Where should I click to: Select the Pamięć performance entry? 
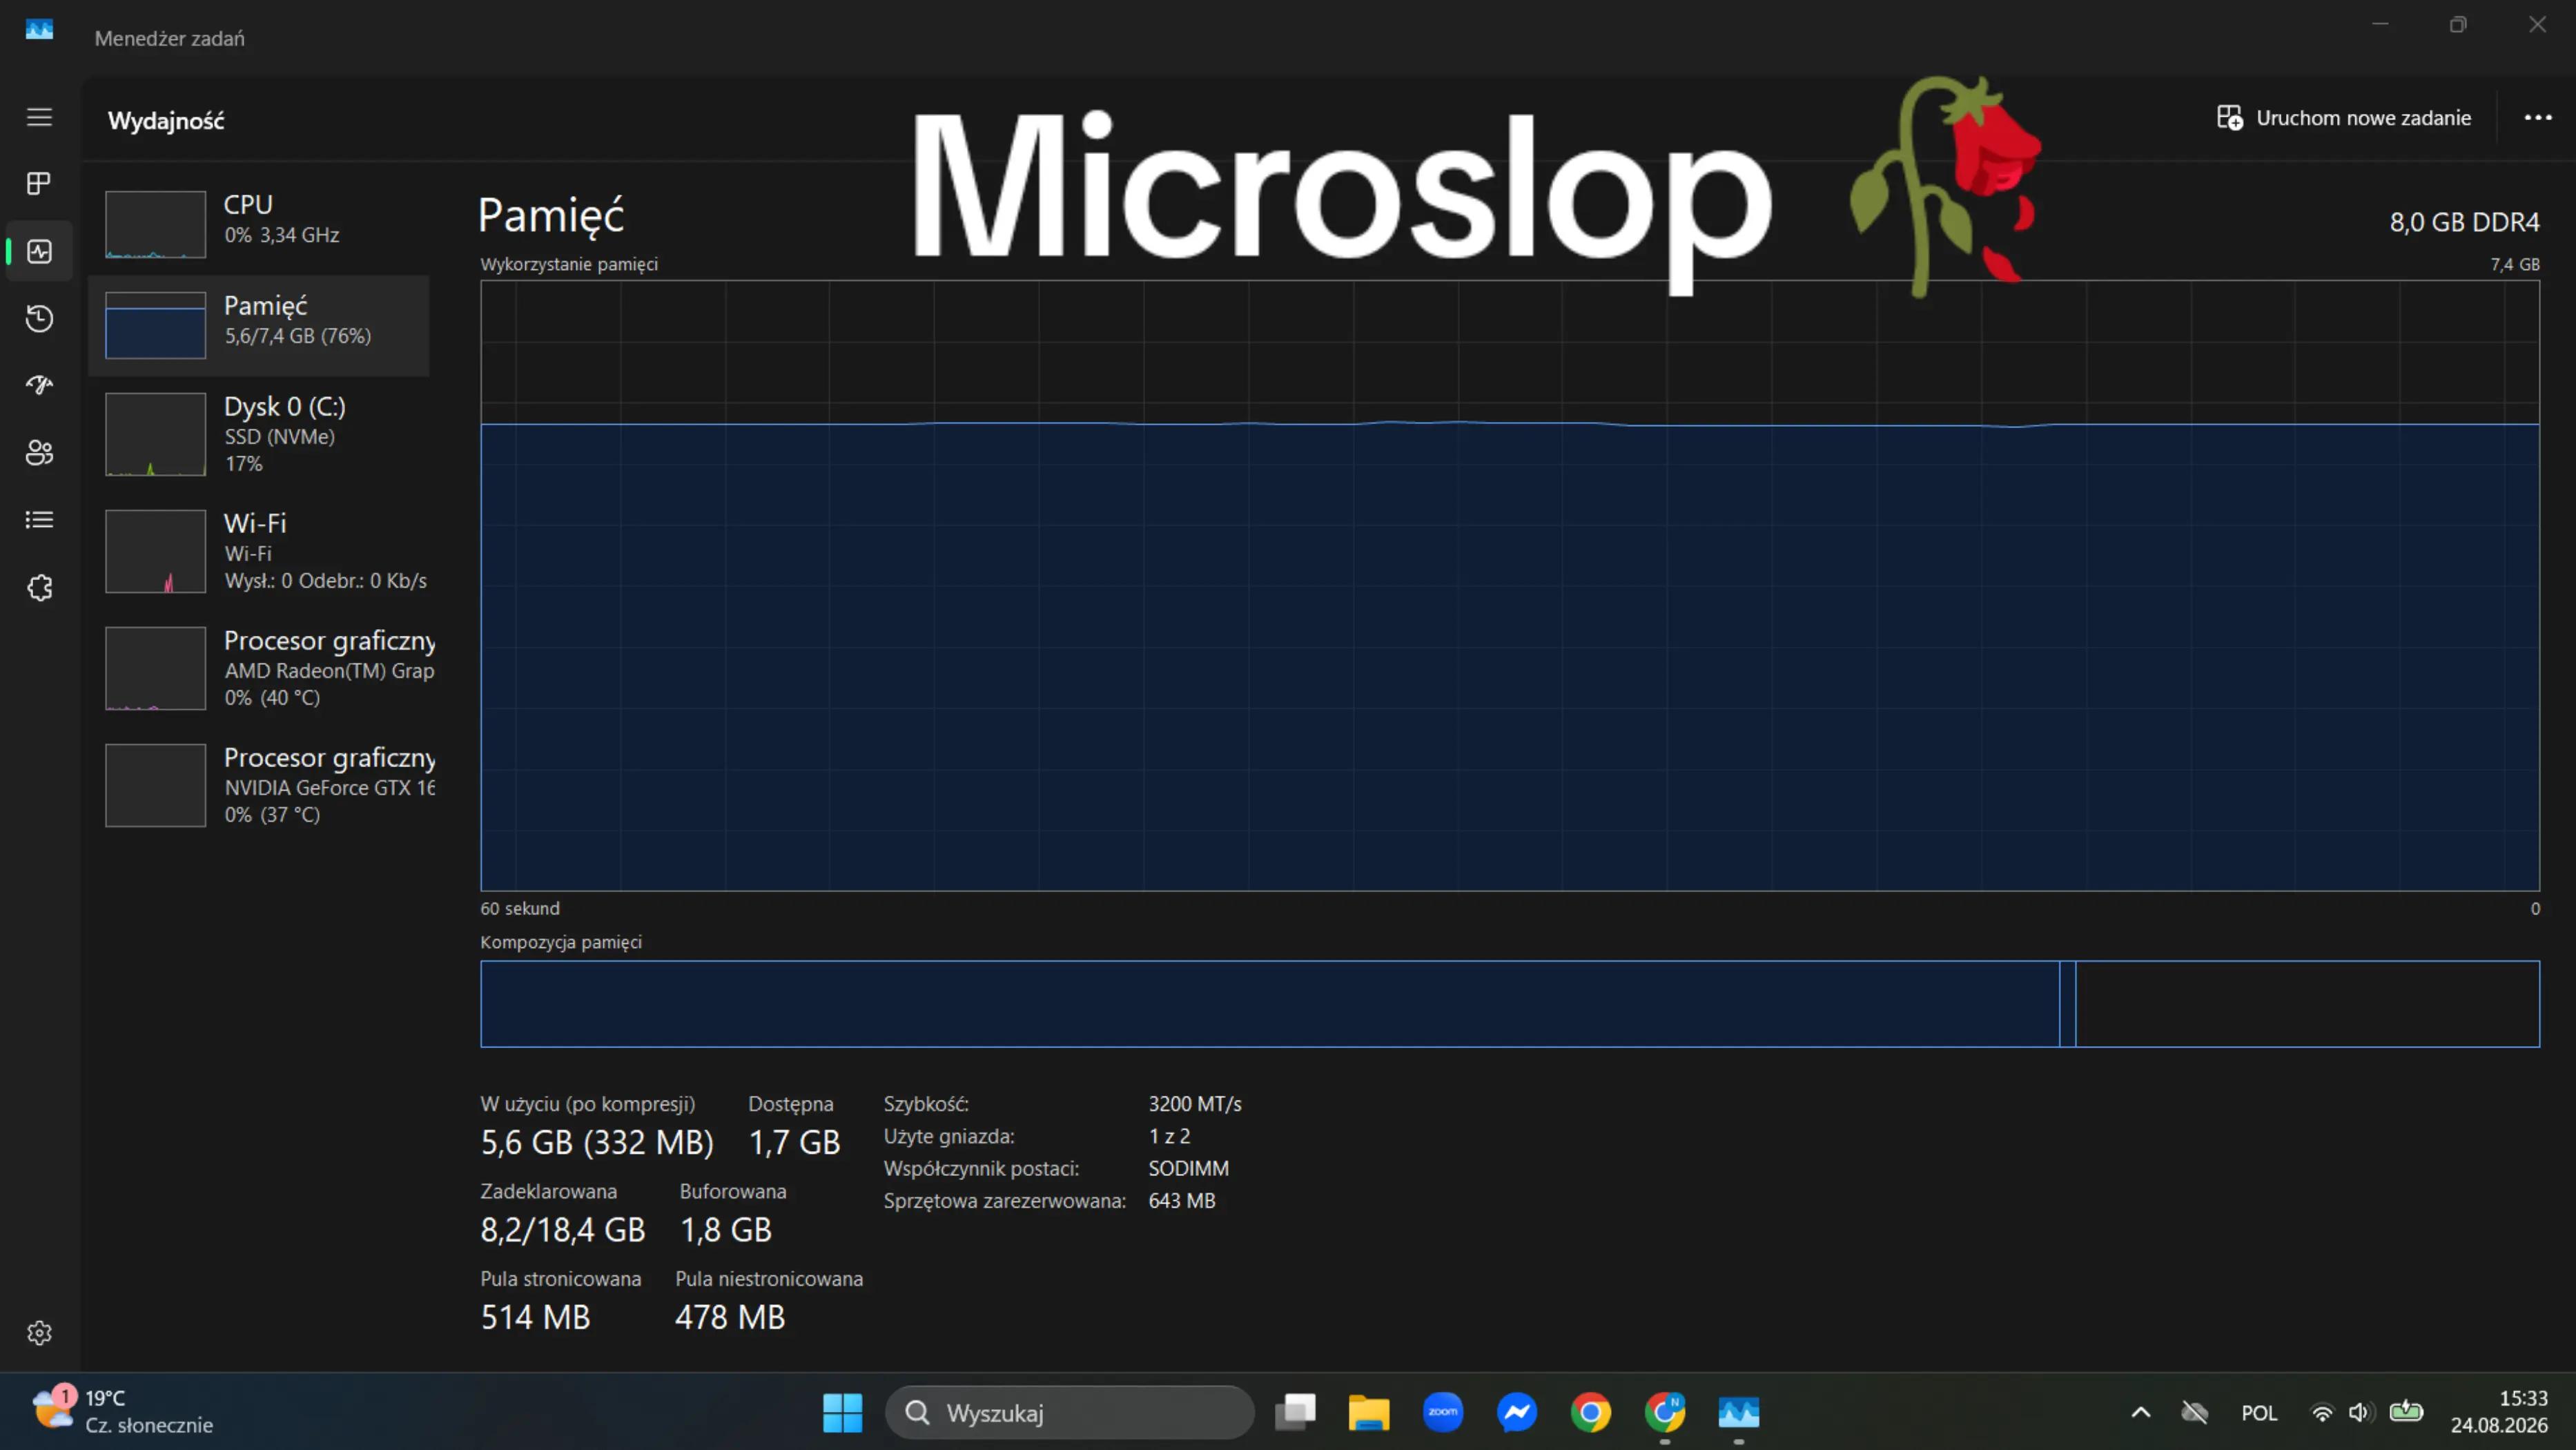tap(259, 325)
